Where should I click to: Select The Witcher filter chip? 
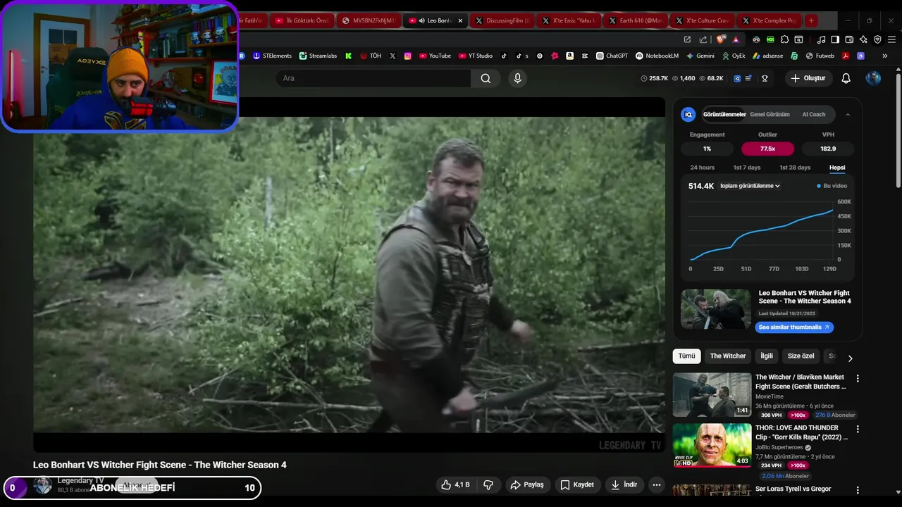pyautogui.click(x=728, y=356)
